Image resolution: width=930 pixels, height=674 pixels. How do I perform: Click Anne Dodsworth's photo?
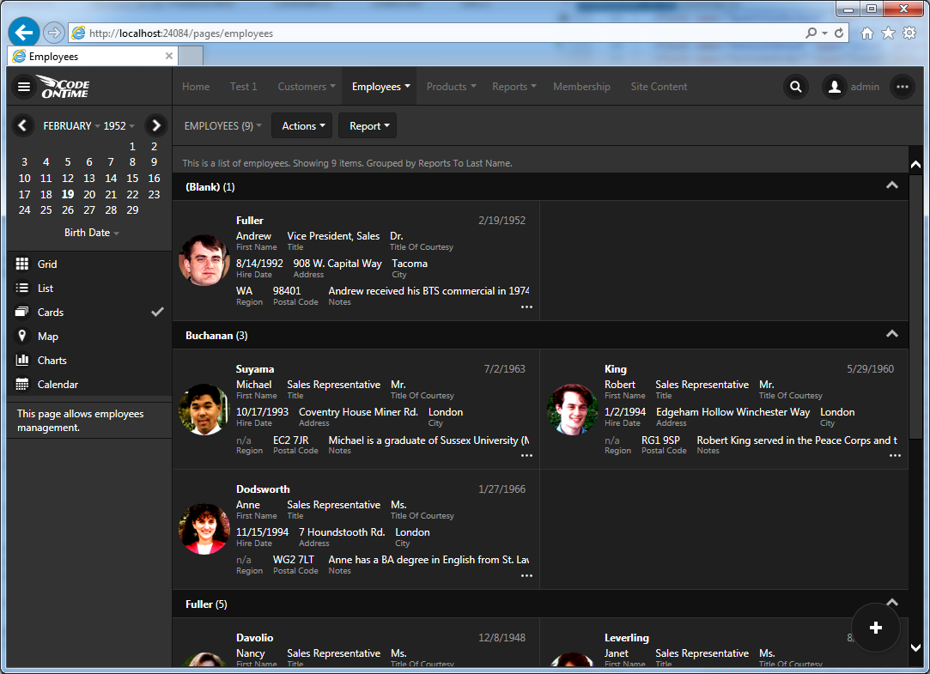(x=204, y=530)
